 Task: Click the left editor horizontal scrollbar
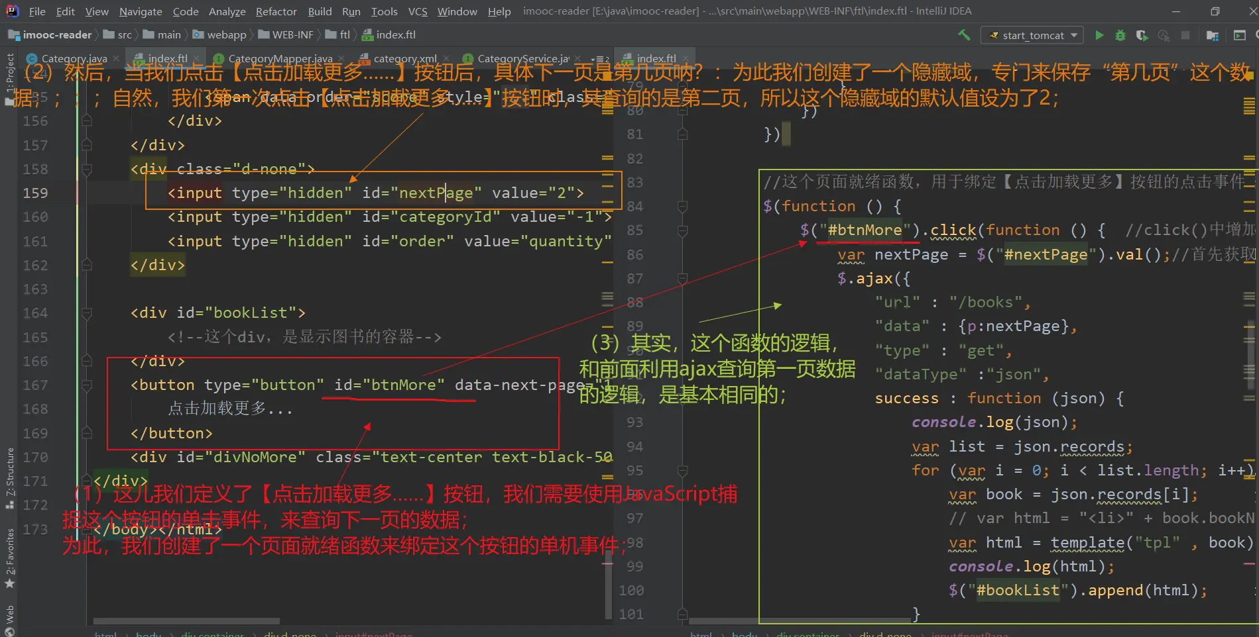186,621
